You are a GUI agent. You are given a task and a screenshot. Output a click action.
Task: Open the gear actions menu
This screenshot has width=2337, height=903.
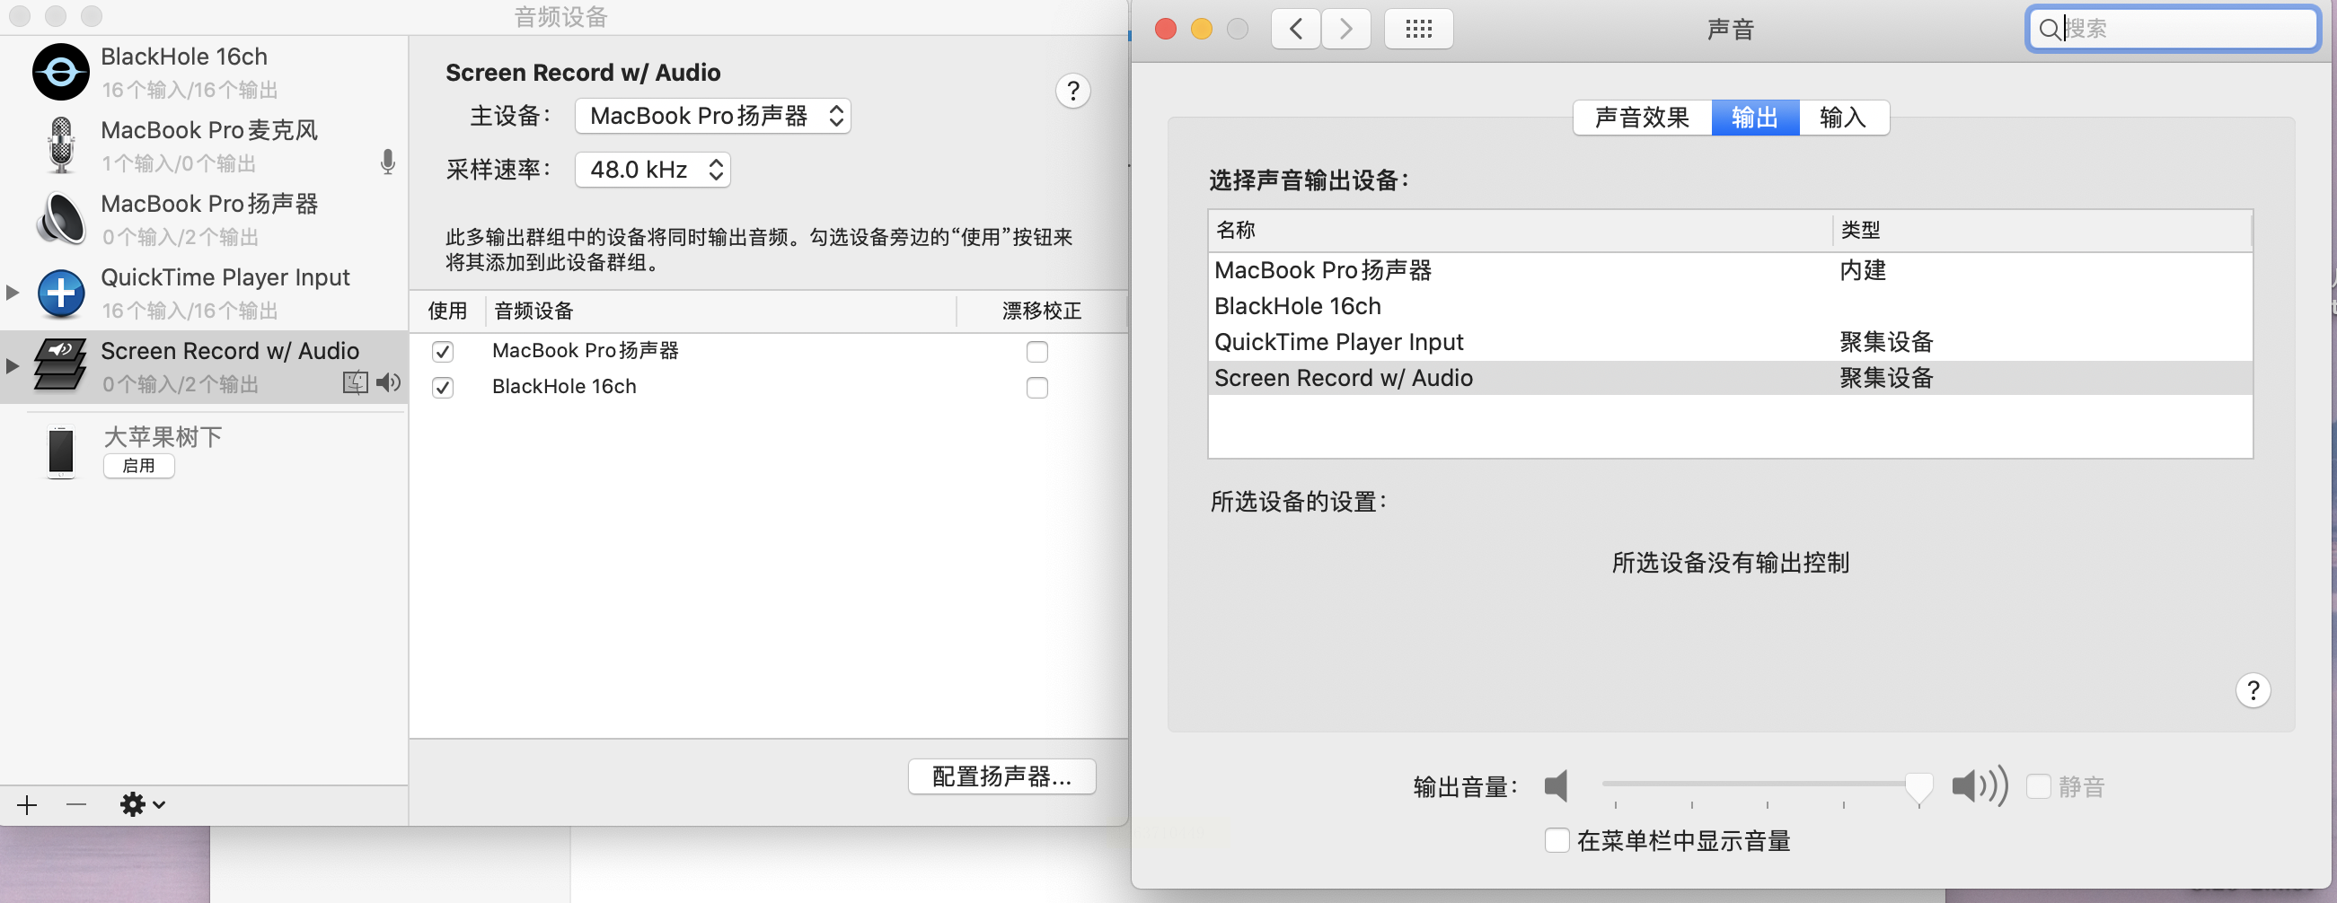pos(143,804)
